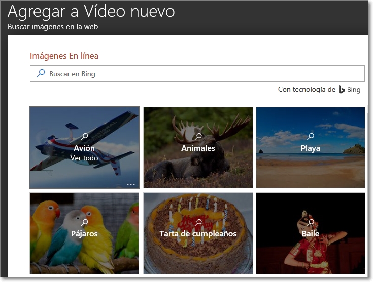Click the magnifier icon in the Bing search box

coord(41,73)
